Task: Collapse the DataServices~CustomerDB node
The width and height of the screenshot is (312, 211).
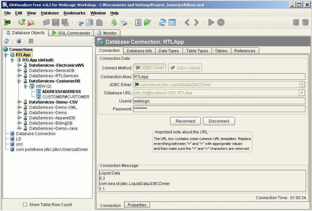Action: point(19,81)
